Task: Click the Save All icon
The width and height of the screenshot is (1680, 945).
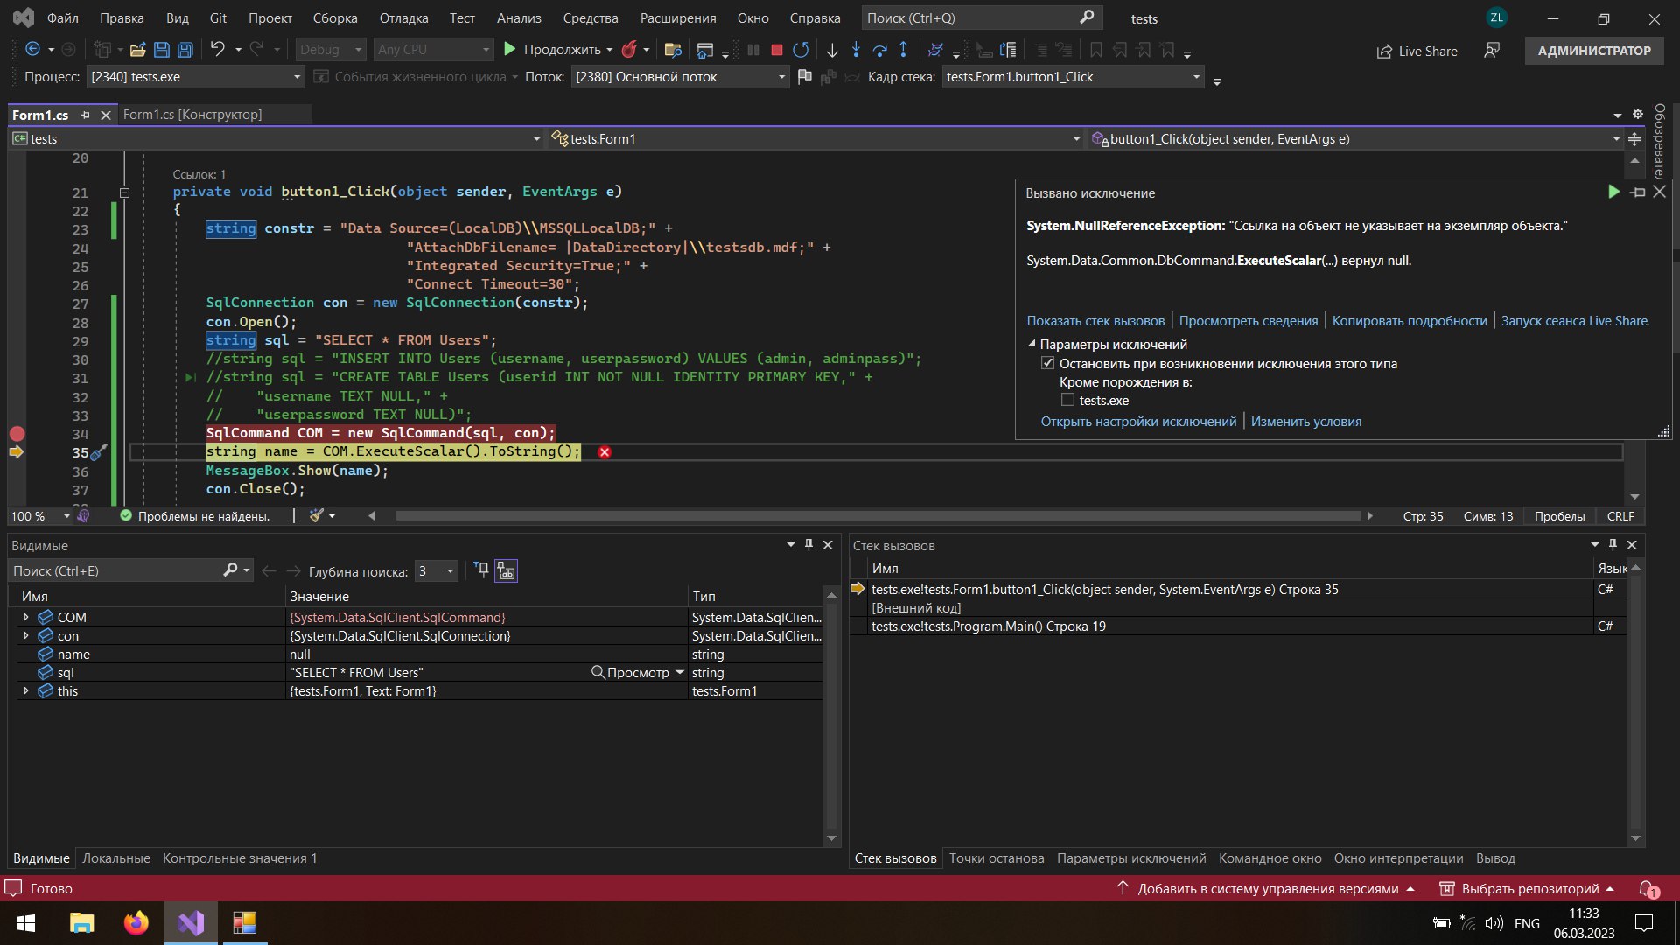Action: pos(185,50)
